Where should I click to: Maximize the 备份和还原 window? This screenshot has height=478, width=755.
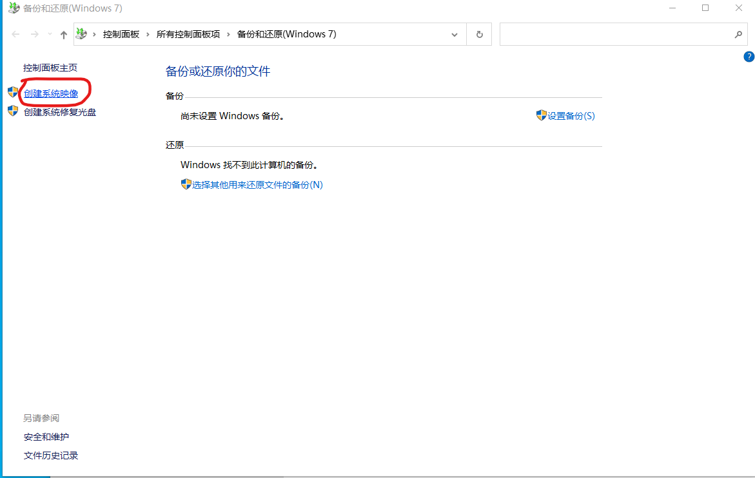pos(705,8)
